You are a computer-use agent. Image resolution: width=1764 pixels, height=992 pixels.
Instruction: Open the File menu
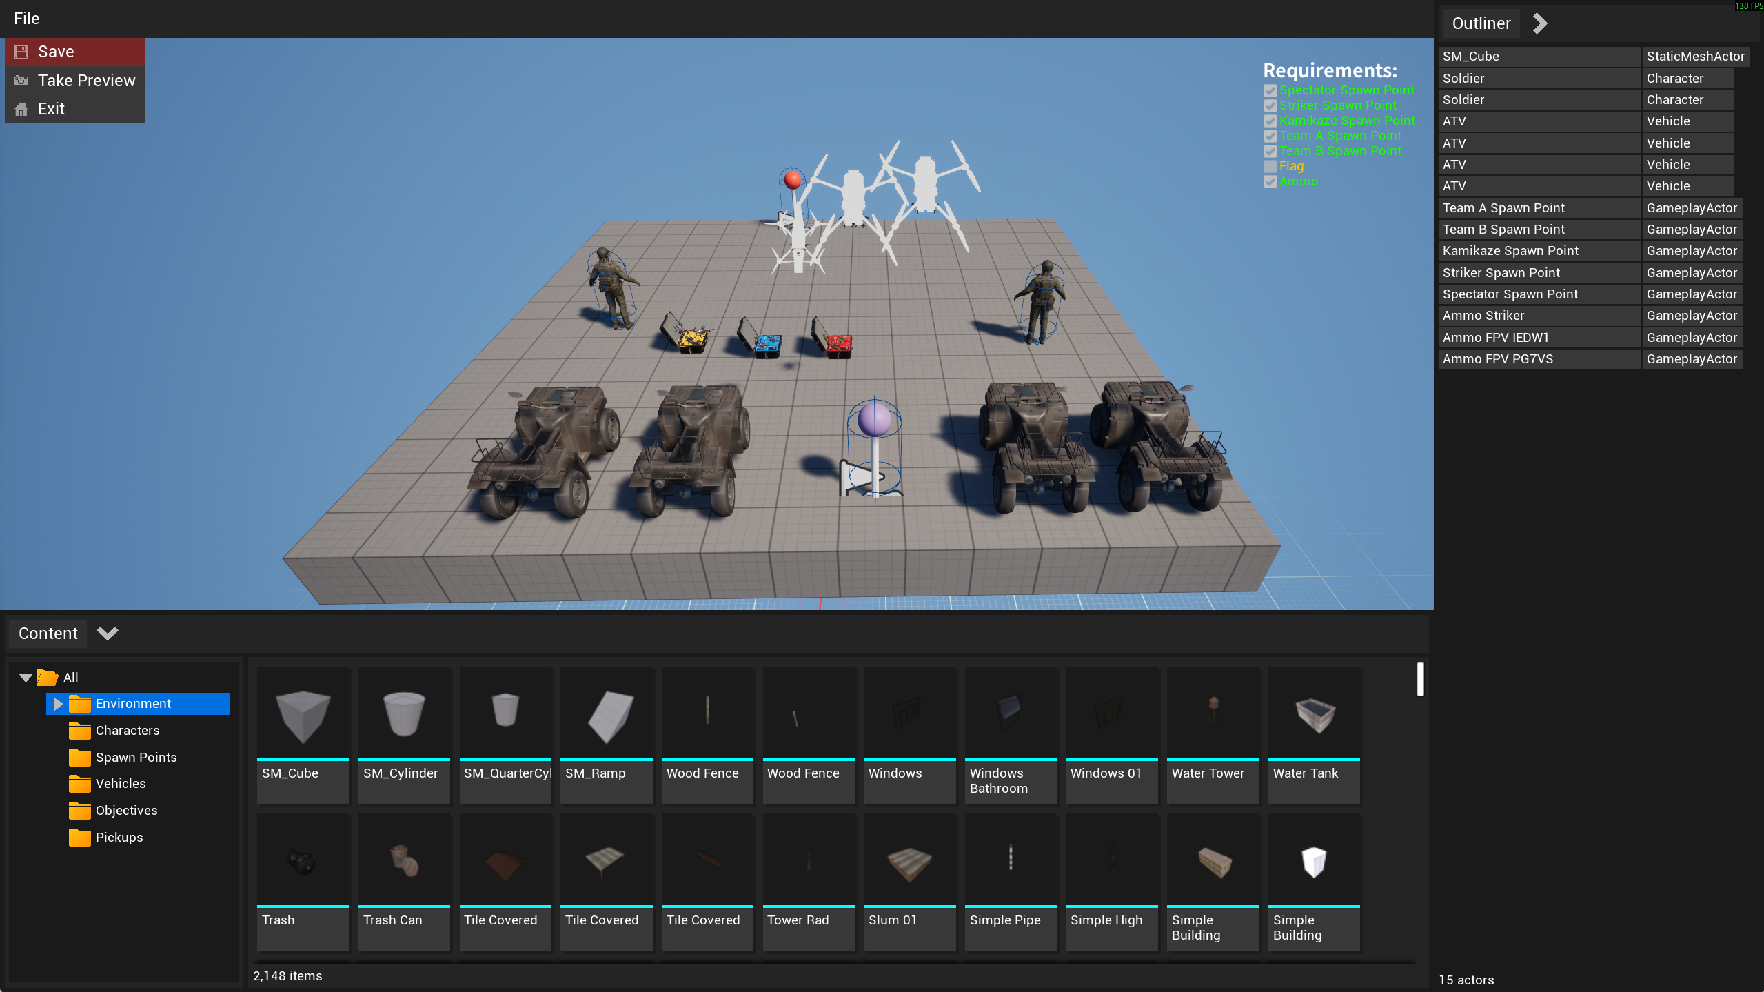(x=26, y=19)
